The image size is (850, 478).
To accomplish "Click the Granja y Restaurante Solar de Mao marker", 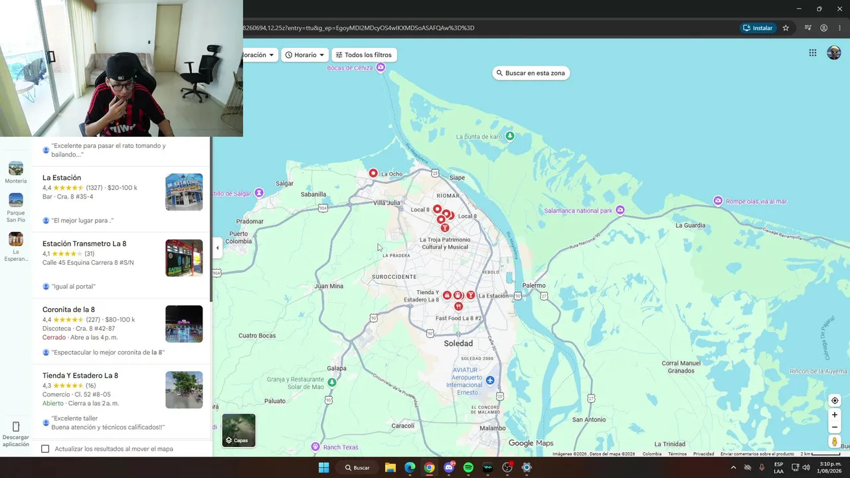I will pos(332,382).
